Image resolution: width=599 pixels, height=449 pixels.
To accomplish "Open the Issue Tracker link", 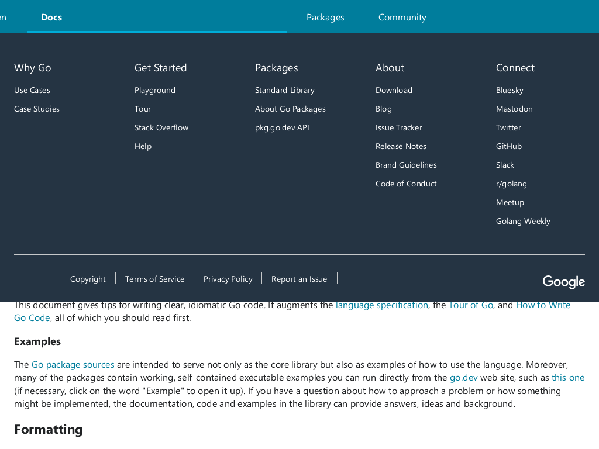I will coord(399,127).
